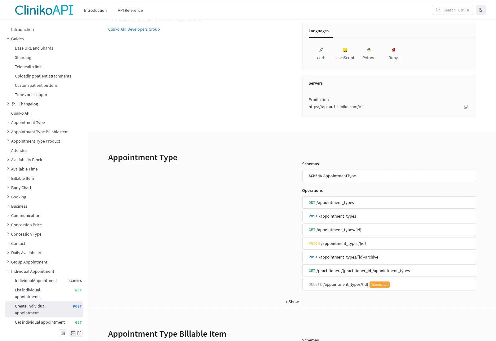496x341 pixels.
Task: Open Create individual appointment POST item
Action: click(44, 309)
